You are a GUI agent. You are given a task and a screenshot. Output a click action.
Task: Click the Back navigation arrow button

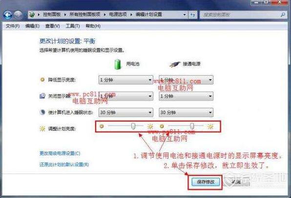coord(8,15)
